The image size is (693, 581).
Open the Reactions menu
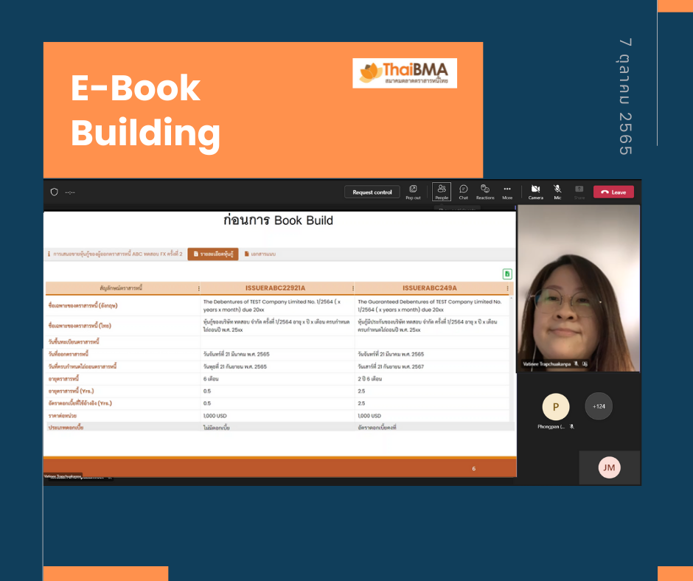coord(485,192)
